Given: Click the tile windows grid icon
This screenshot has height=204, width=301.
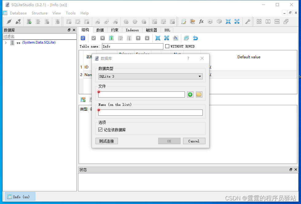Looking at the screenshot, I should [x=259, y=21].
